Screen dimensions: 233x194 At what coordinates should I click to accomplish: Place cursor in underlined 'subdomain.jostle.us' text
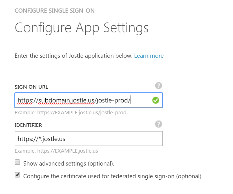[x=66, y=100]
